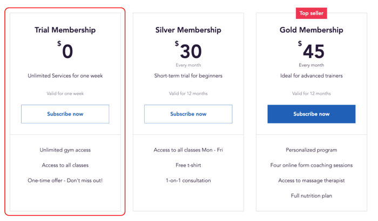Click the $0 price figure

65,50
